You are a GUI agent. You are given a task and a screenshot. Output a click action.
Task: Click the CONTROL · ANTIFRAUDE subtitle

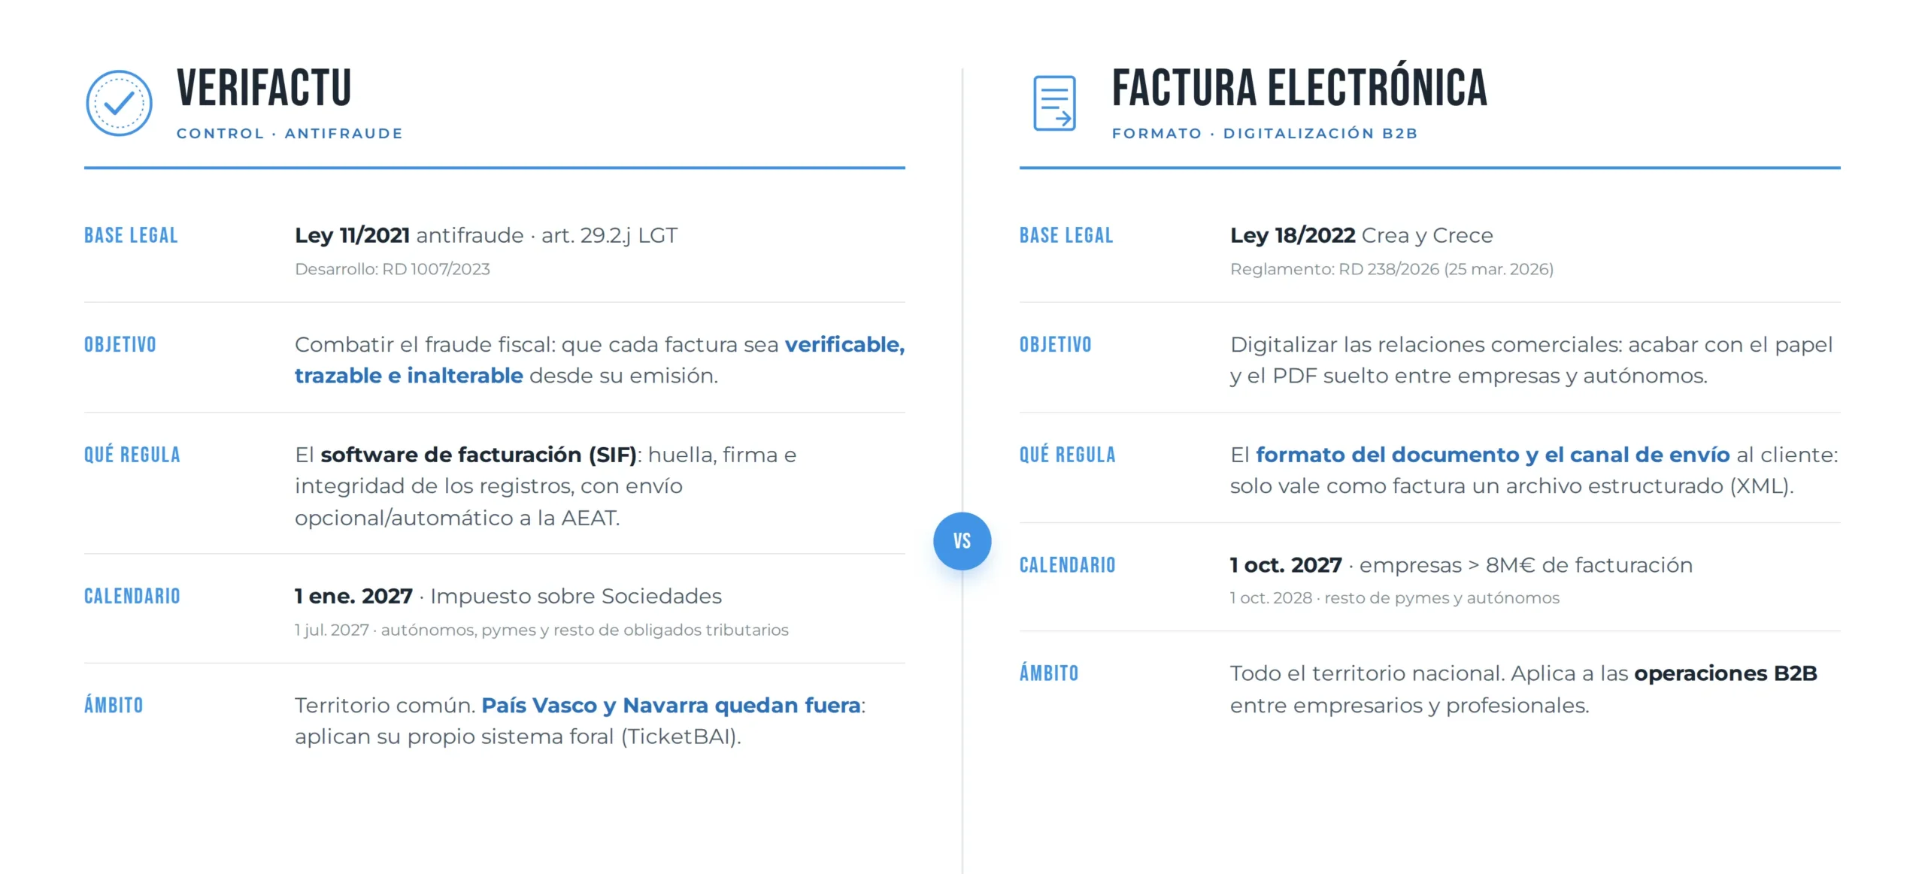(290, 134)
